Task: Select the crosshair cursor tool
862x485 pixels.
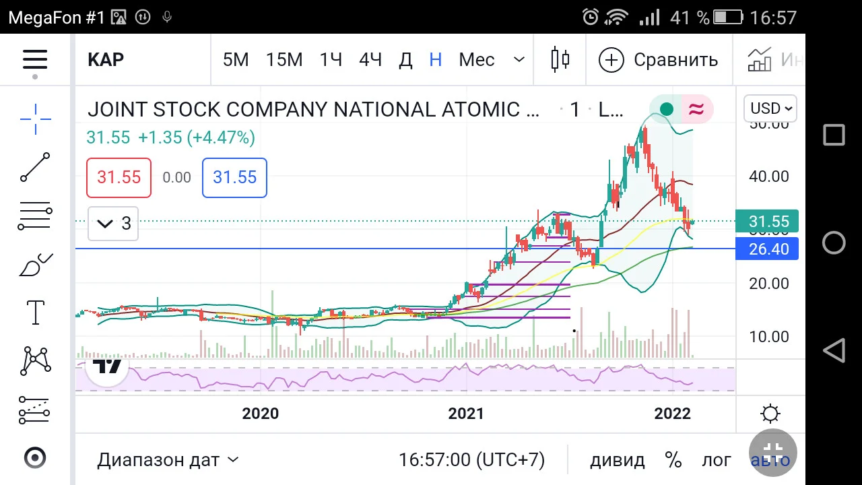Action: click(35, 120)
